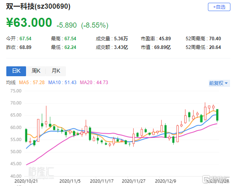Click the P/E ratio value 45.89
The height and width of the screenshot is (186, 232).
(x=165, y=39)
